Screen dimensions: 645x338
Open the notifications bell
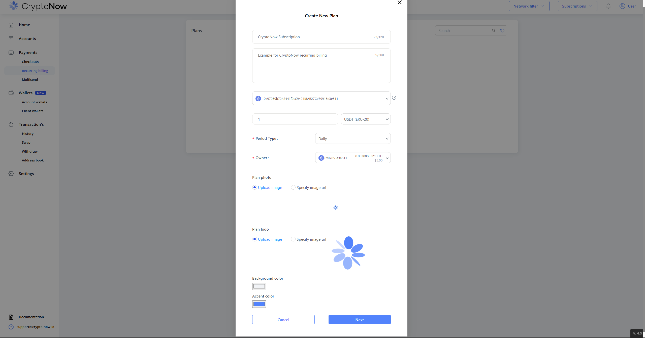608,6
